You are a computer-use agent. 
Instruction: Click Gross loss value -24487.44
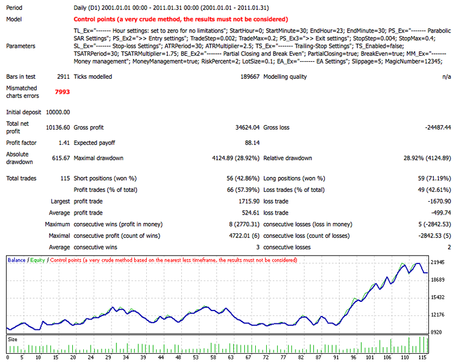coord(438,128)
